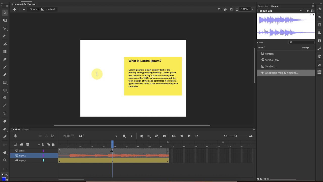The image size is (323, 182).
Task: Select the Free Transform tool
Action: [5, 20]
